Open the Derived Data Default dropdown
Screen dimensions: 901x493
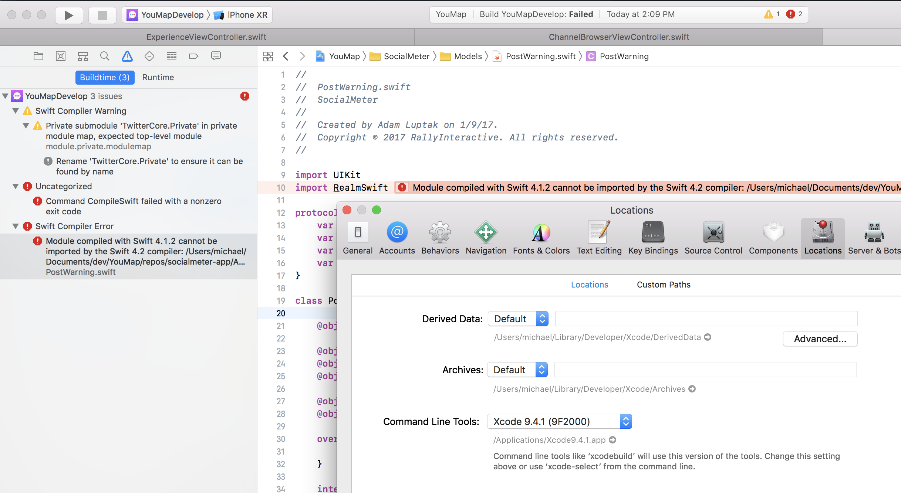coord(518,319)
